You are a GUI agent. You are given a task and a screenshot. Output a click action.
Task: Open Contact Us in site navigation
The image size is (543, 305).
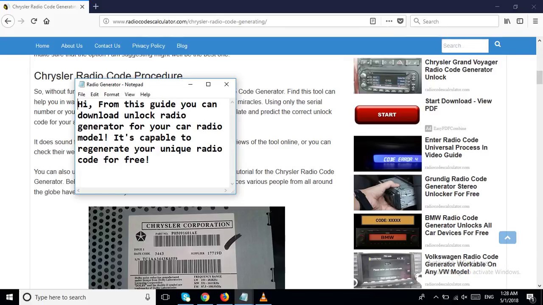point(107,46)
